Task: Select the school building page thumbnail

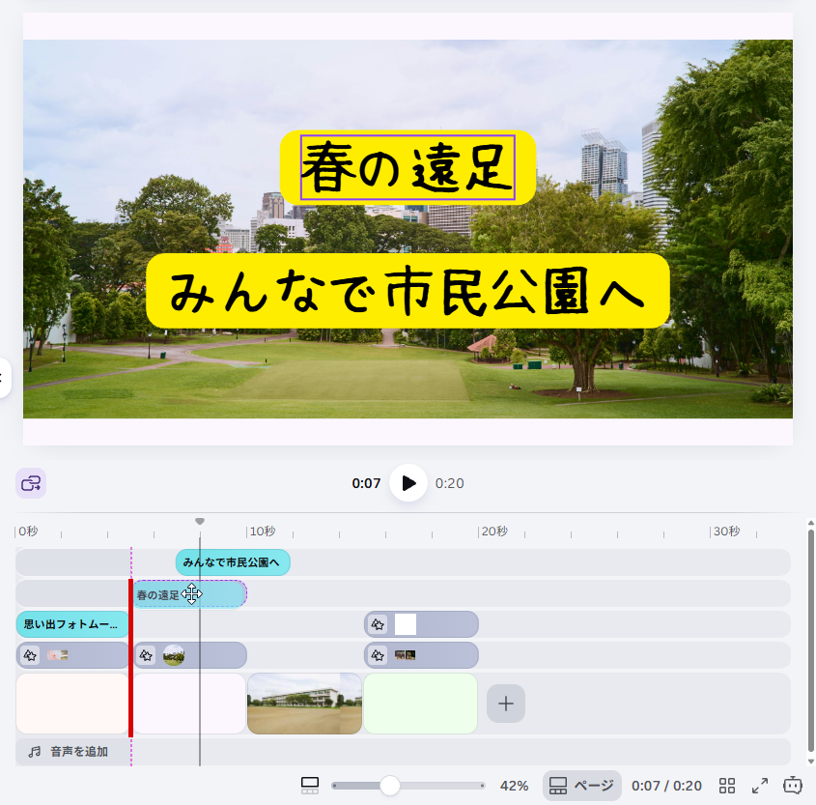Action: pyautogui.click(x=304, y=704)
